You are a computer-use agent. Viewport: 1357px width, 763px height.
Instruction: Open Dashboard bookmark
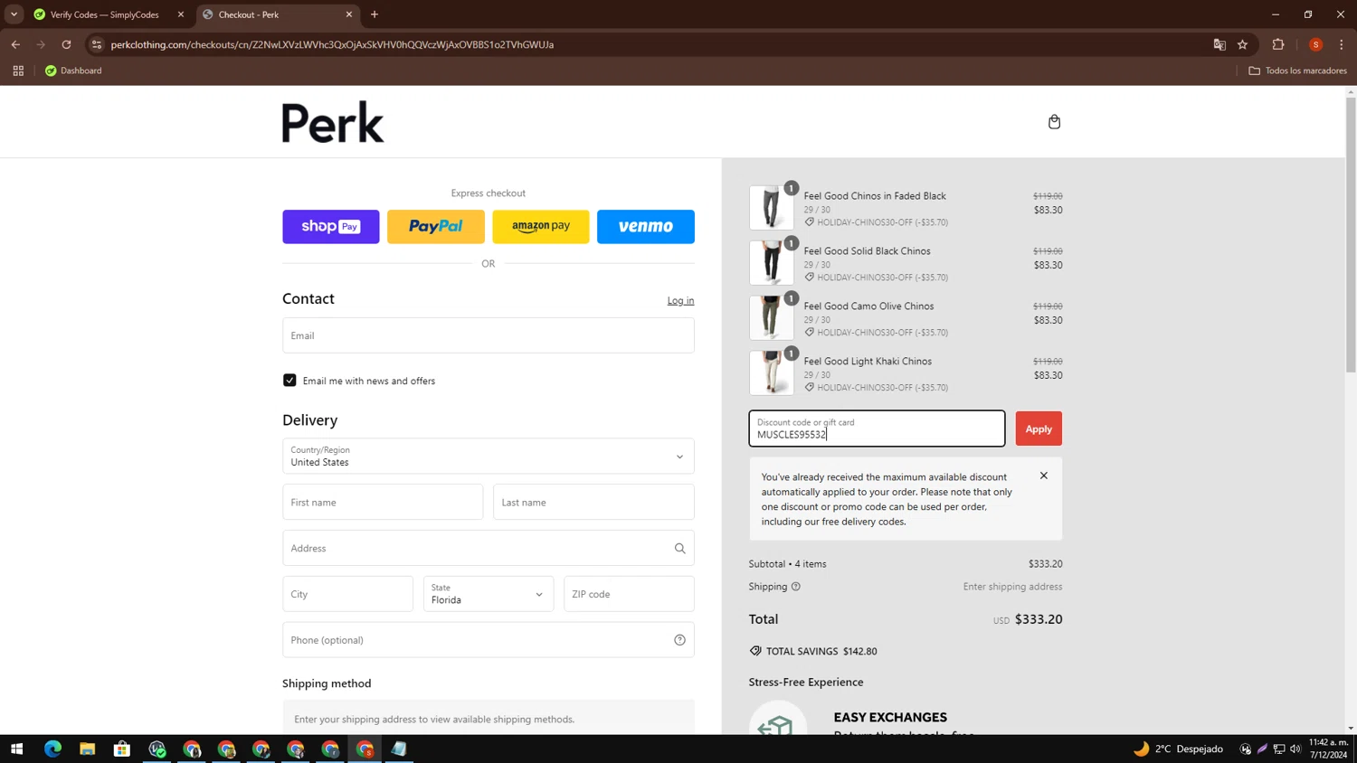click(73, 71)
